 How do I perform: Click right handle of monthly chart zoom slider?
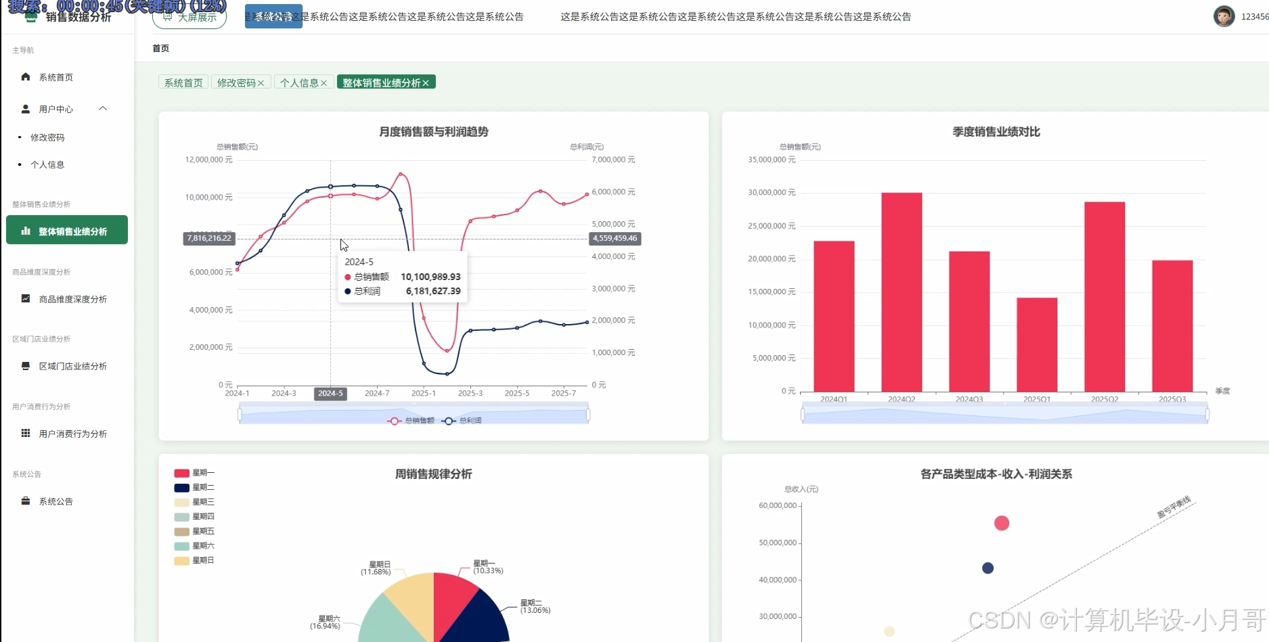coord(588,414)
